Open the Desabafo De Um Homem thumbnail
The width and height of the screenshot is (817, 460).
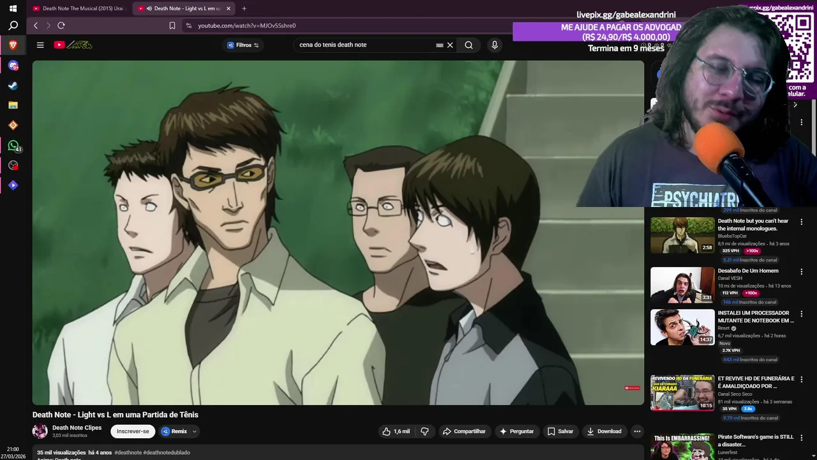pos(682,285)
